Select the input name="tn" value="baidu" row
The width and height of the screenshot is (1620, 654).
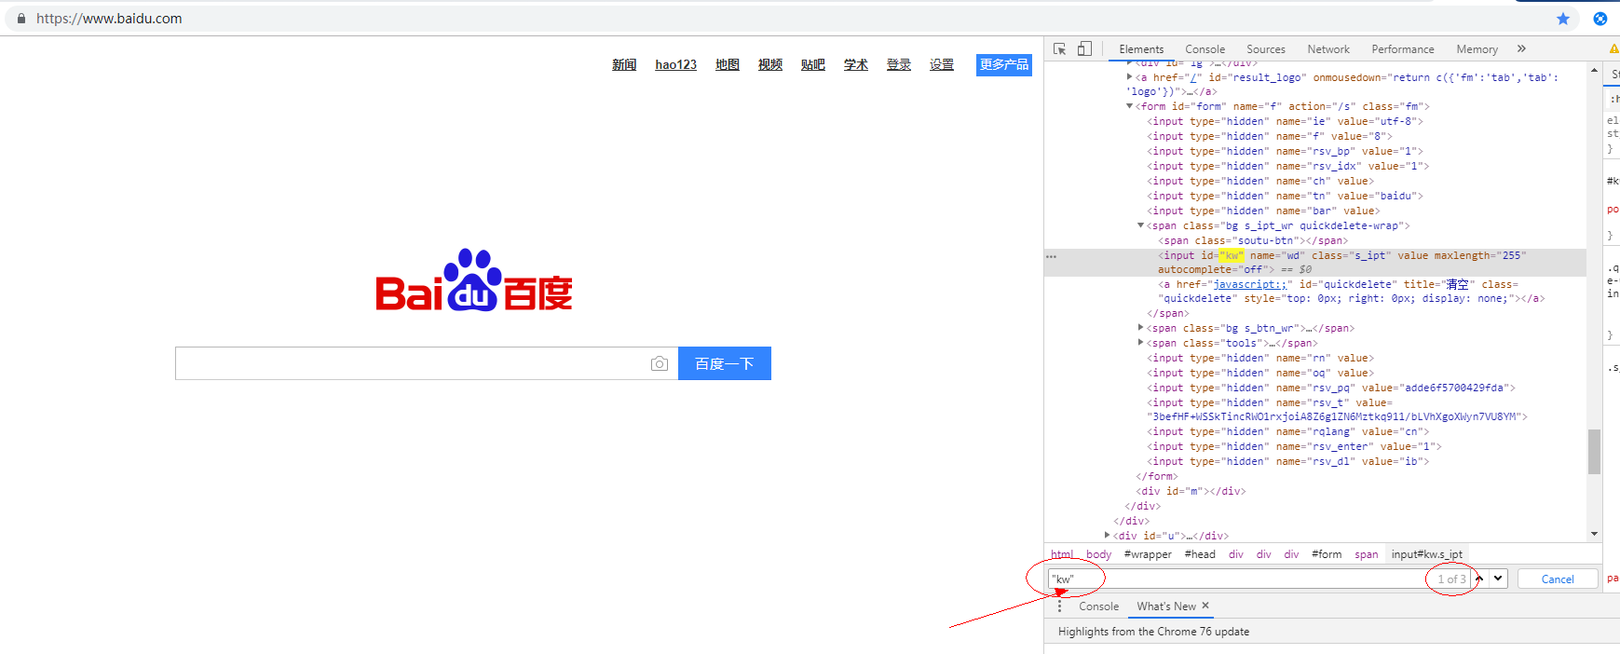1285,196
